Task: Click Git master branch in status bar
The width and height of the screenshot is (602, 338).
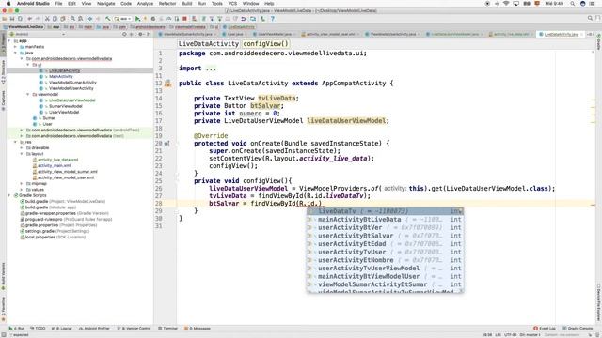Action: 531,335
